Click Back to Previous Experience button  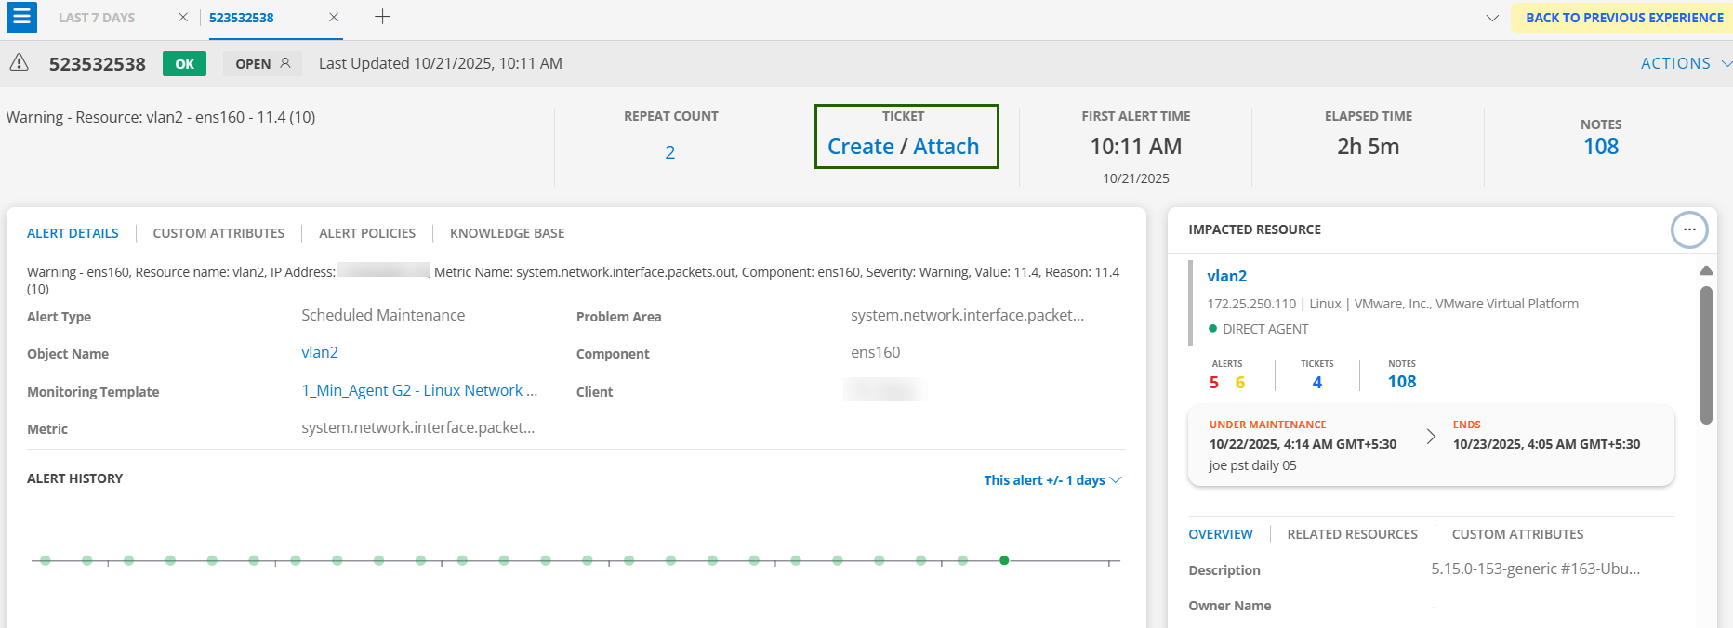[1623, 18]
